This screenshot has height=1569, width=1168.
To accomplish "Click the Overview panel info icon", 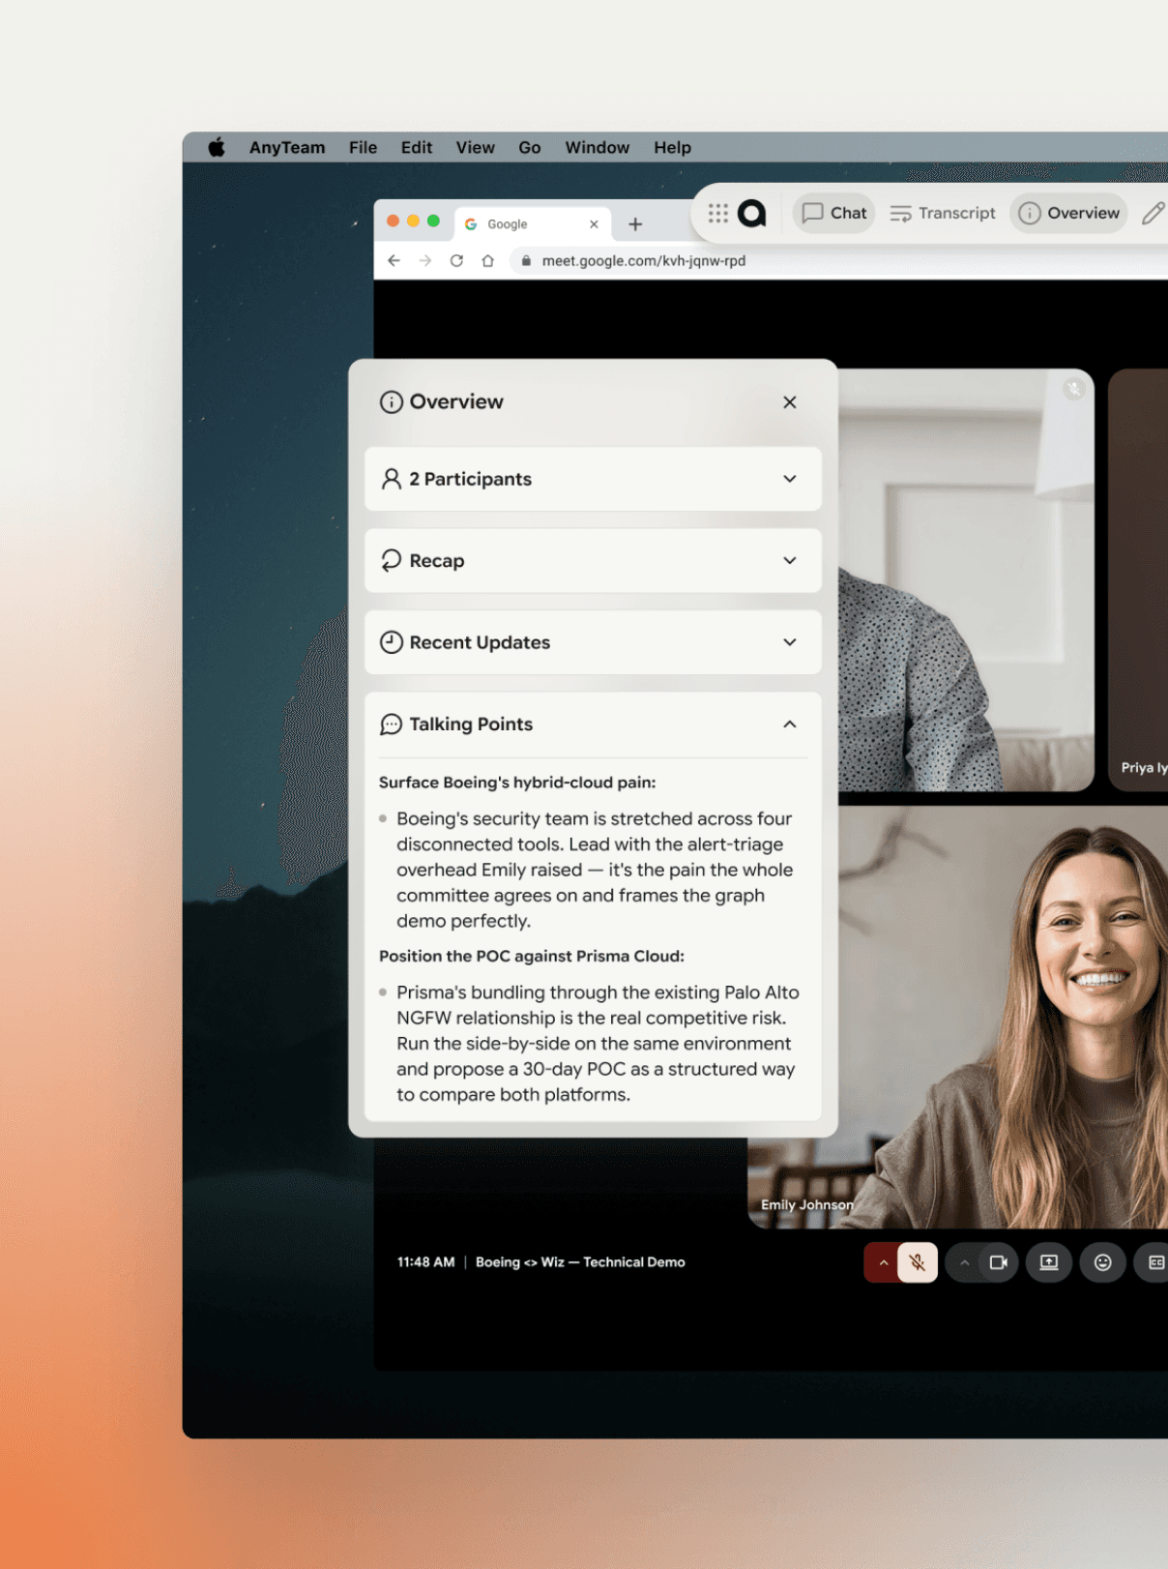I will click(x=392, y=402).
